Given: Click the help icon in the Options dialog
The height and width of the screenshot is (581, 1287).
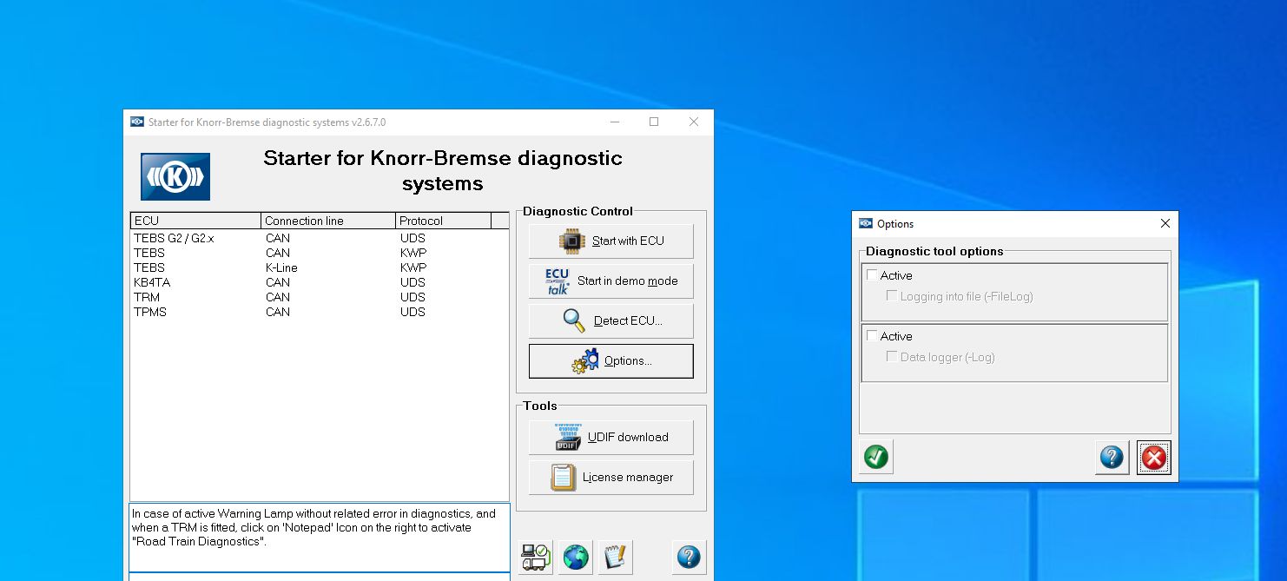Looking at the screenshot, I should 1111,457.
